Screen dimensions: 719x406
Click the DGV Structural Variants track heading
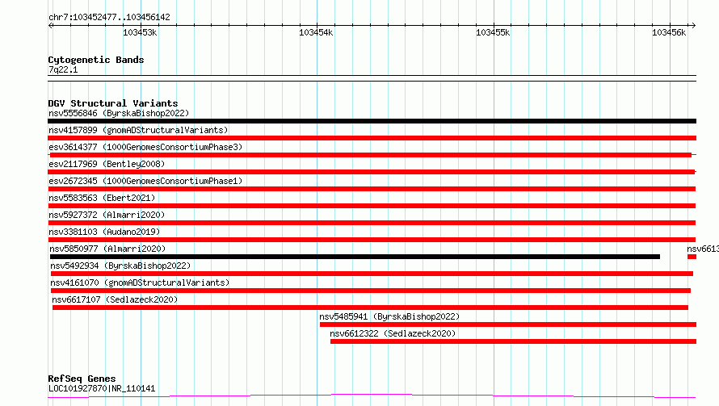(x=113, y=103)
